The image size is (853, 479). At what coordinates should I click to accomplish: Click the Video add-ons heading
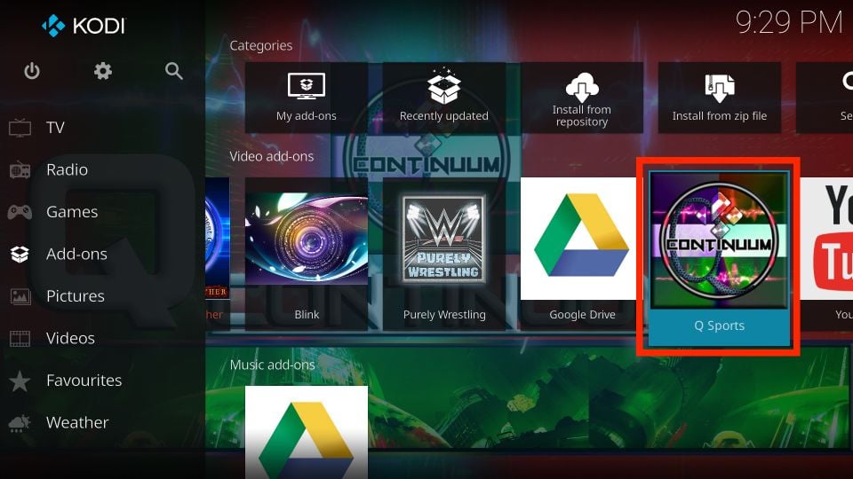coord(272,156)
